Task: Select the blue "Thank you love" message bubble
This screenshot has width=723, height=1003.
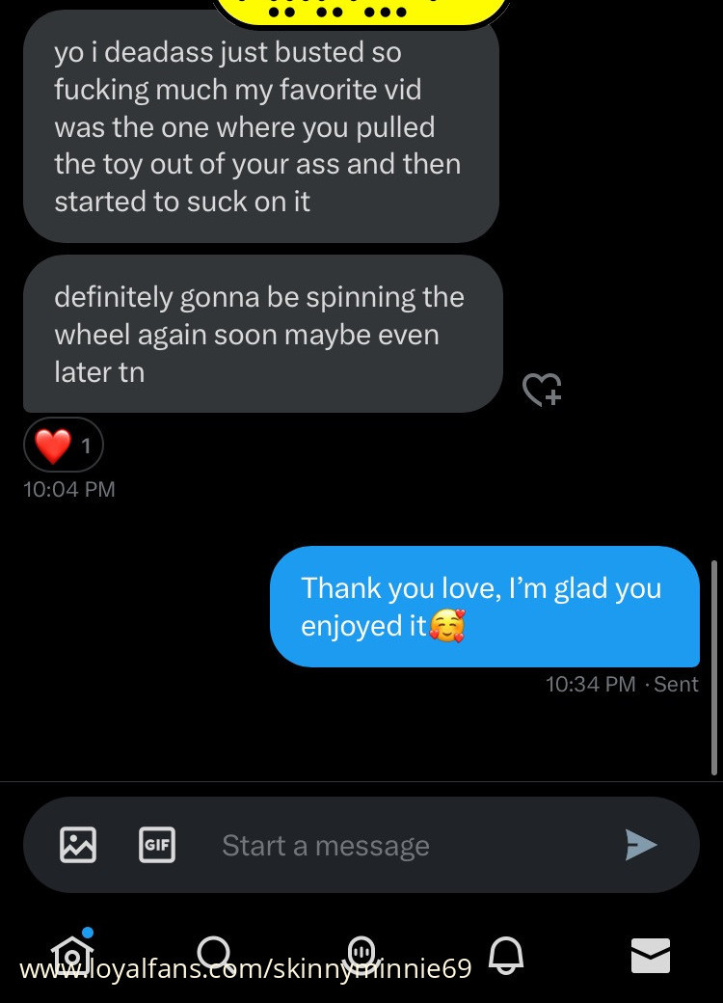Action: pos(484,606)
